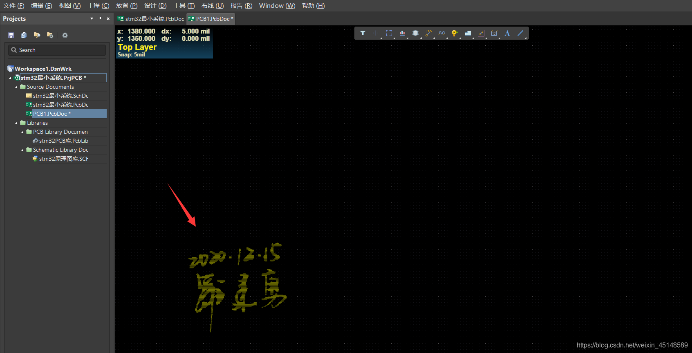Open the 工具 (T) menu
692x353 pixels.
click(184, 6)
